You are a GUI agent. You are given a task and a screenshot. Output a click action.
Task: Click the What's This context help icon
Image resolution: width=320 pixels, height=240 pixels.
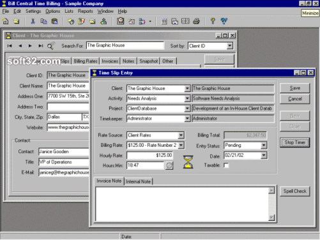(224, 21)
